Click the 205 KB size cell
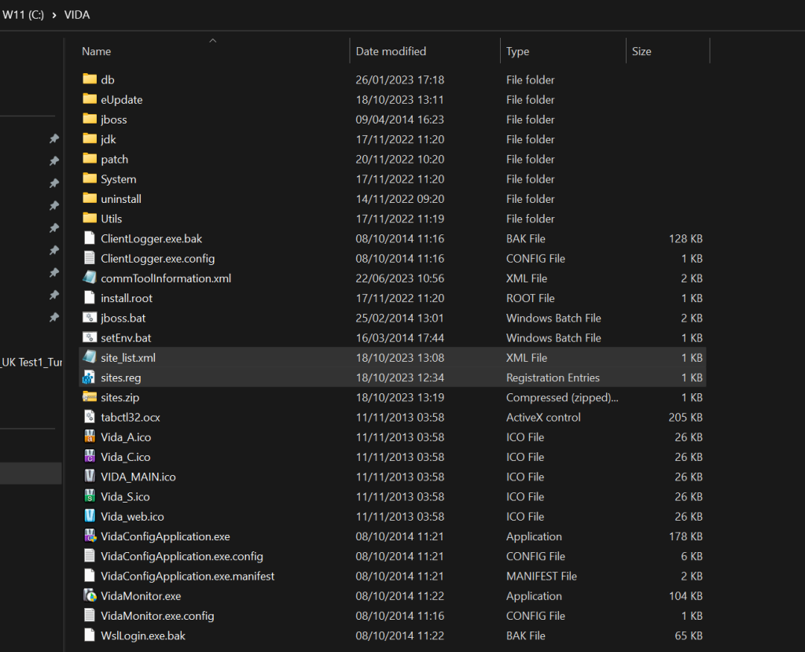Image resolution: width=805 pixels, height=652 pixels. [686, 417]
